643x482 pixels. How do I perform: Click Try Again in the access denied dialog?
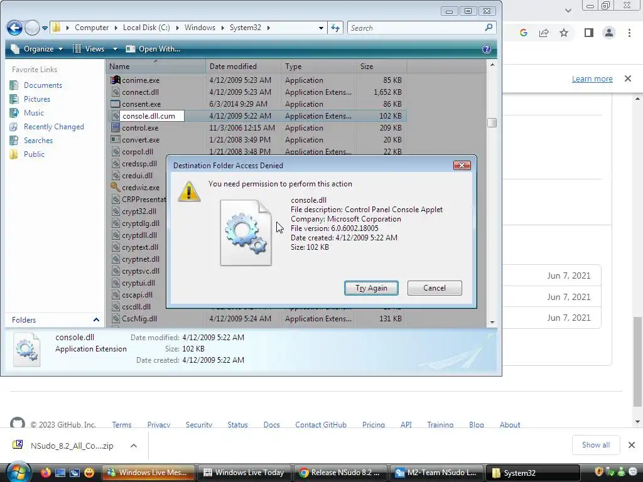click(x=371, y=288)
